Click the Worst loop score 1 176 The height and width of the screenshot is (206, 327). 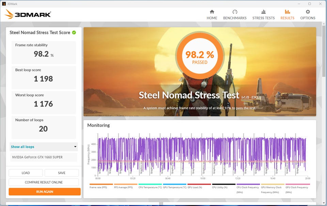43,104
